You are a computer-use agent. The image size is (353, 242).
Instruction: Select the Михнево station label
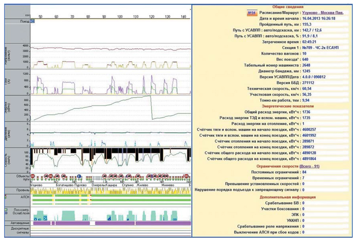pos(168,184)
